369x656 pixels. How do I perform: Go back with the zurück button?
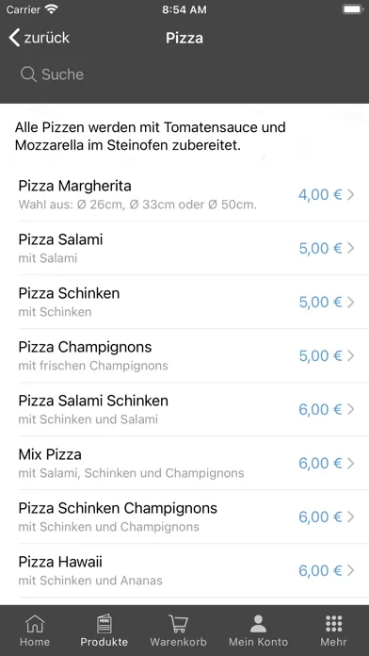[x=39, y=38]
